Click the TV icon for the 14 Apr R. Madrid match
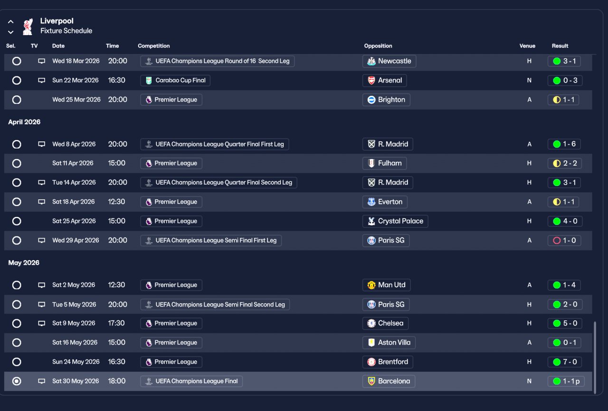 tap(42, 183)
